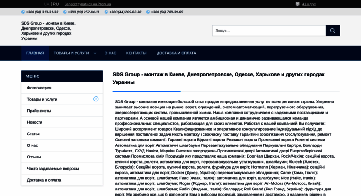The image size is (361, 196).
Task: Open Товары и услуги in top navigation
Action: pyautogui.click(x=72, y=53)
